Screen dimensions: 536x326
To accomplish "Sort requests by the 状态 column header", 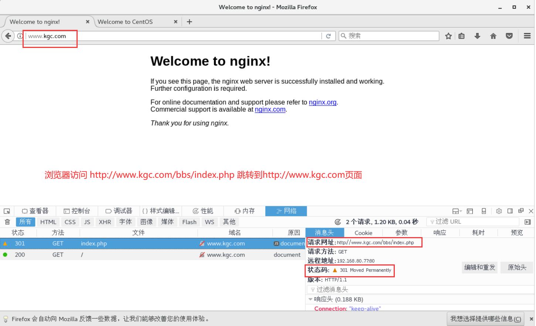I will click(18, 233).
